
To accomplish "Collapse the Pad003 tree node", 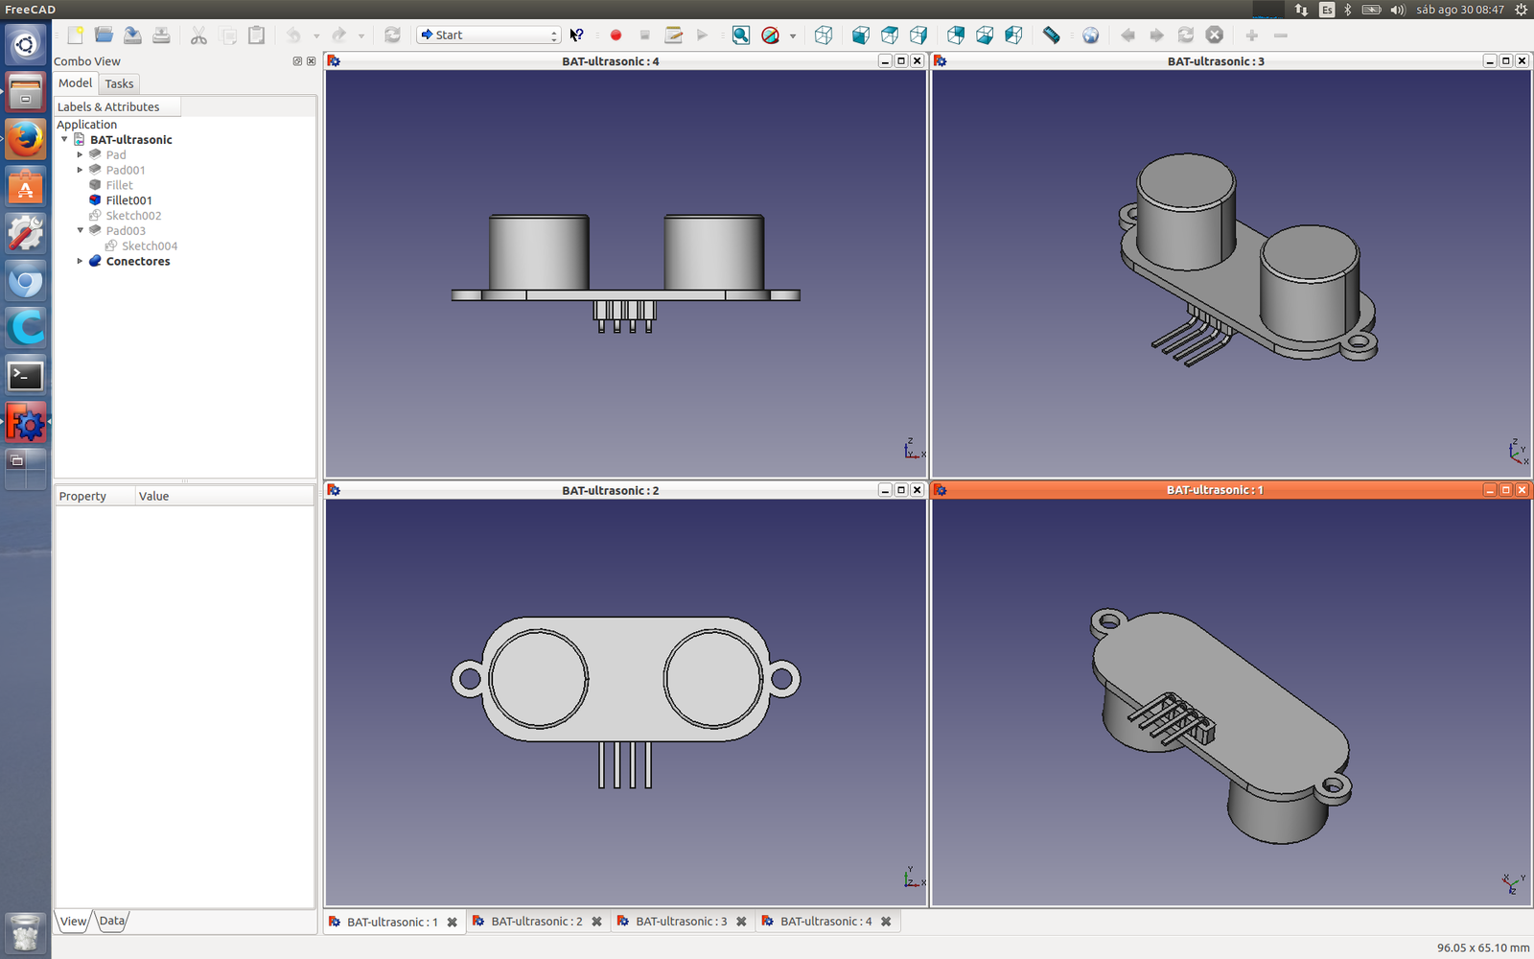I will tap(80, 230).
